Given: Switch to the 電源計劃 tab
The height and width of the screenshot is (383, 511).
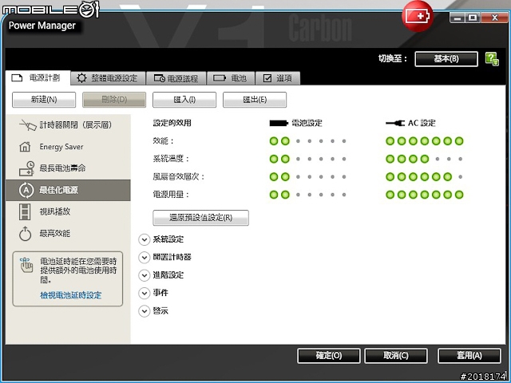Looking at the screenshot, I should 38,78.
